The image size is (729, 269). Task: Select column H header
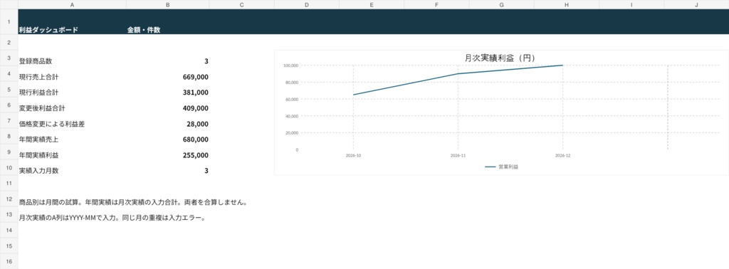tap(566, 5)
